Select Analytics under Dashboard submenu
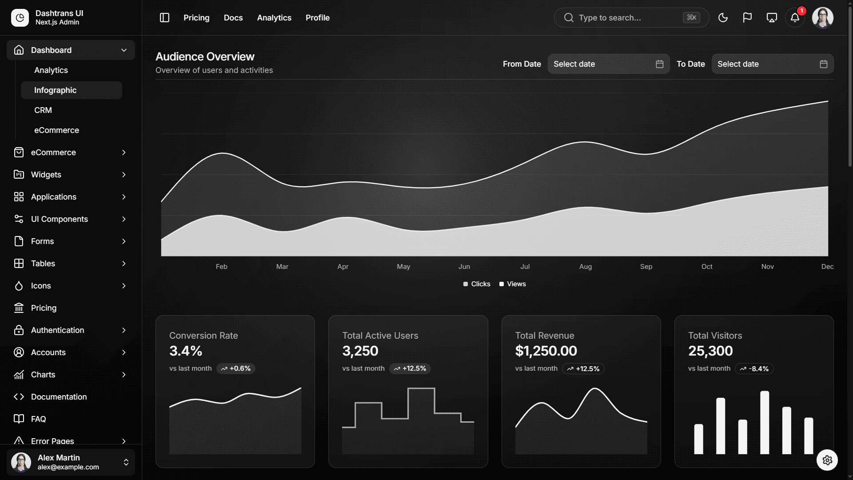Viewport: 853px width, 480px height. 72,70
